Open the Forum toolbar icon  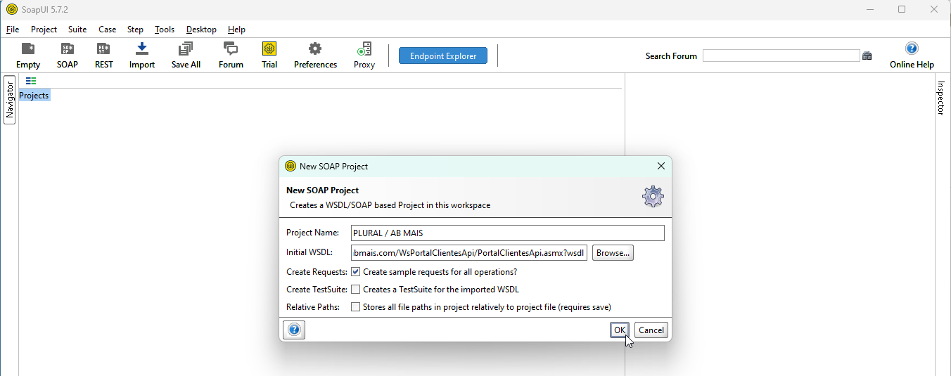pos(231,48)
